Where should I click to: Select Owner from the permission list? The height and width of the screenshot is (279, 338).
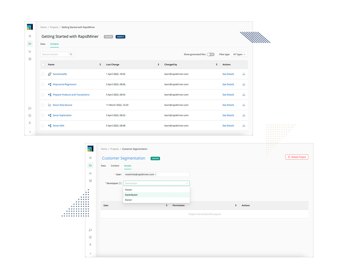pyautogui.click(x=156, y=200)
